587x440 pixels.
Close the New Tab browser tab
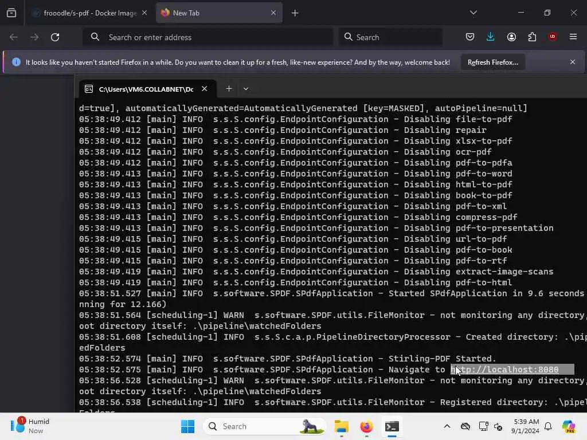(273, 13)
